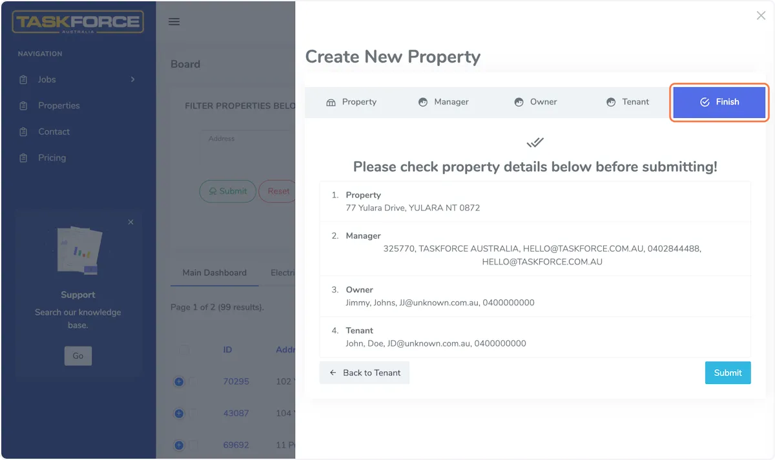The image size is (775, 460).
Task: Switch to the Property step tab
Action: pyautogui.click(x=351, y=102)
